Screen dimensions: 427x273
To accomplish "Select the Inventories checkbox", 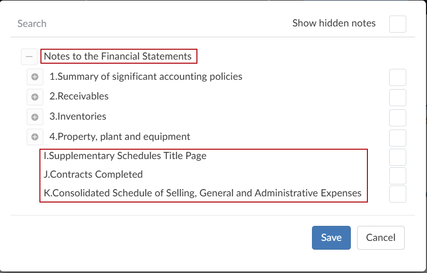I will coord(397,117).
